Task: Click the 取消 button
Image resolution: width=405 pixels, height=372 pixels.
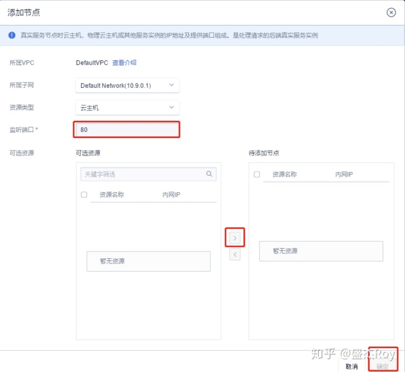Action: (x=352, y=366)
